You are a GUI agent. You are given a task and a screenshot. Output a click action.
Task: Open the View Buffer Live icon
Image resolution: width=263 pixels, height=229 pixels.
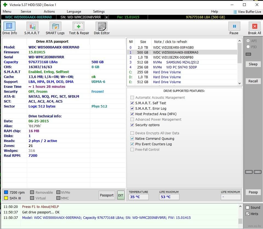235,12
